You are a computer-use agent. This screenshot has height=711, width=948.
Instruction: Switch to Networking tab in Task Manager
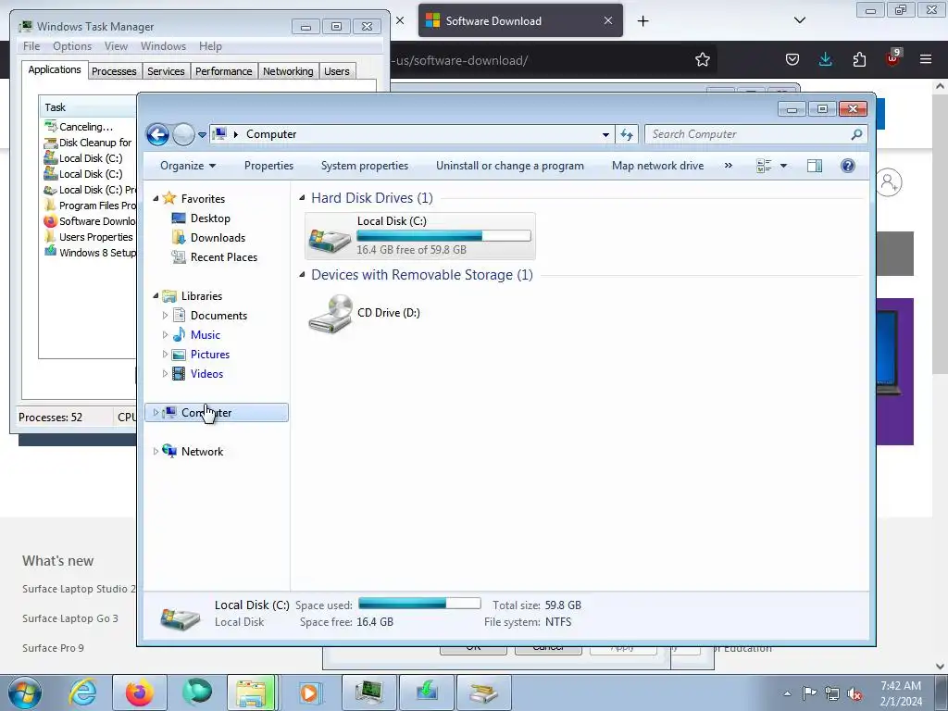[x=288, y=71]
